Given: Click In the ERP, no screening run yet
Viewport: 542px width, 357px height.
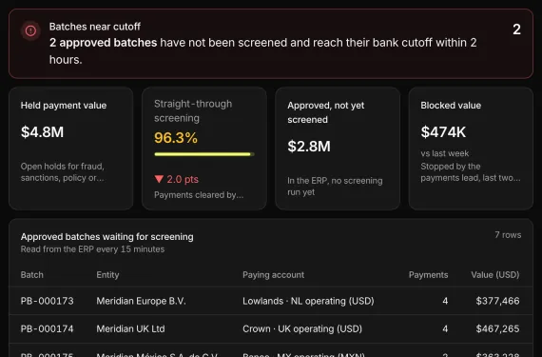Looking at the screenshot, I should pyautogui.click(x=335, y=186).
